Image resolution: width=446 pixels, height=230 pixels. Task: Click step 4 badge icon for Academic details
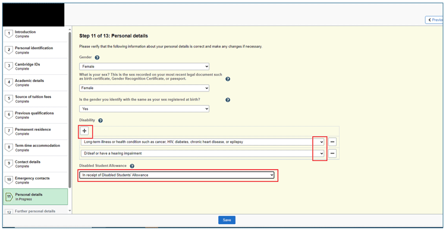(9, 83)
